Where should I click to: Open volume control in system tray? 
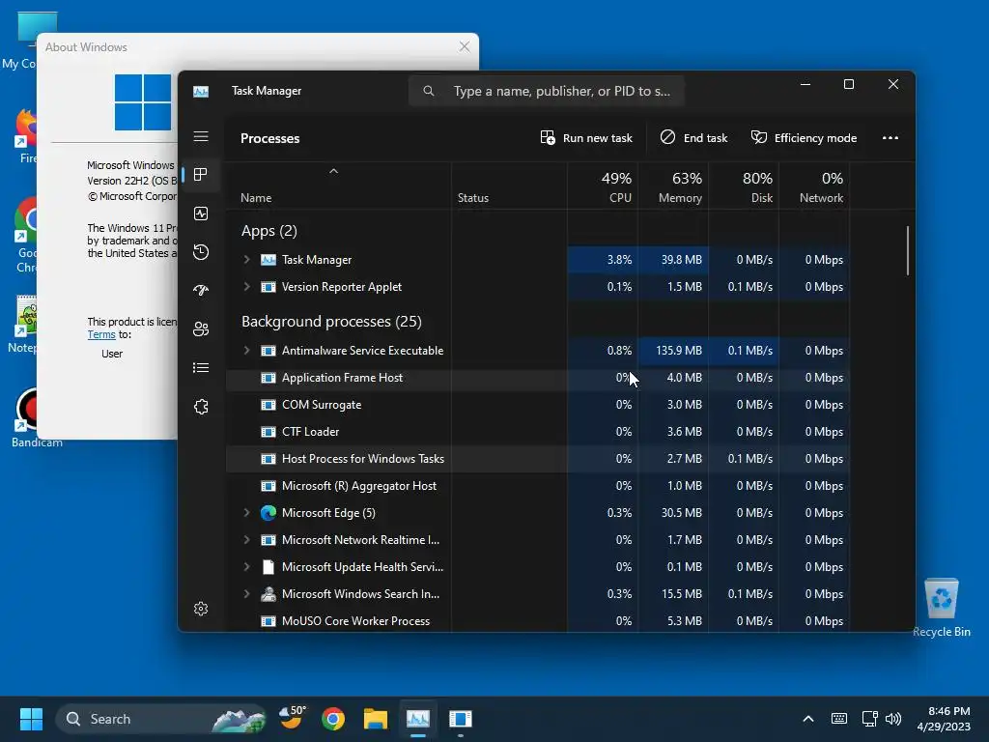(x=893, y=719)
